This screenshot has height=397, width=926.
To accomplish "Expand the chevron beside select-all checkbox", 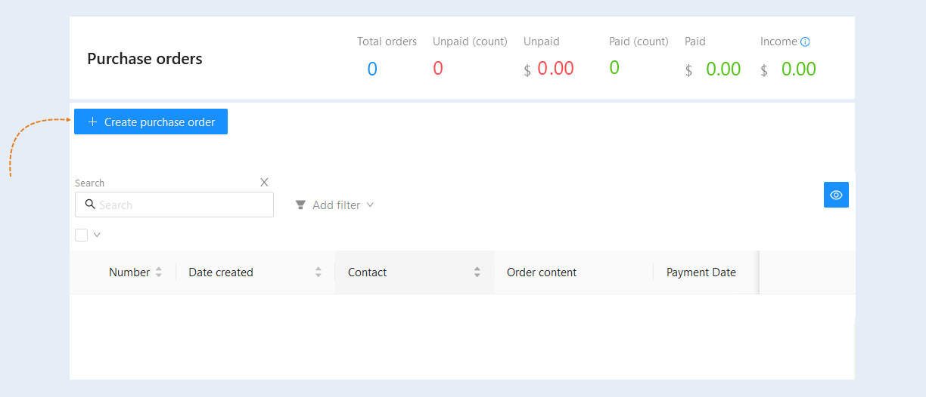I will click(x=97, y=235).
